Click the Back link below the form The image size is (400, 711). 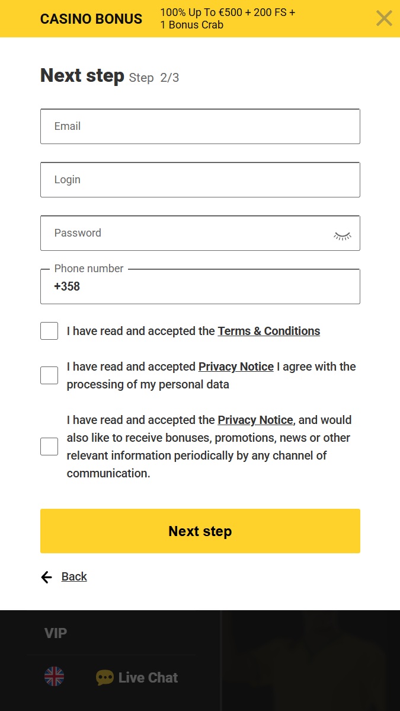click(74, 576)
